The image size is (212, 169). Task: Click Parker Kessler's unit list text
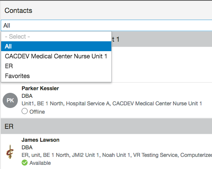point(112,103)
